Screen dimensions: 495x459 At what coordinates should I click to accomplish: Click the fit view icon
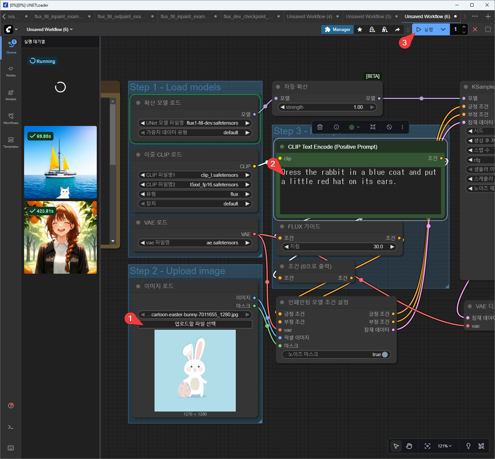pyautogui.click(x=427, y=446)
